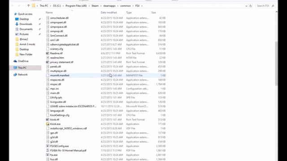Open ArmA 3 mods folder
The image size is (287, 161).
(27, 44)
